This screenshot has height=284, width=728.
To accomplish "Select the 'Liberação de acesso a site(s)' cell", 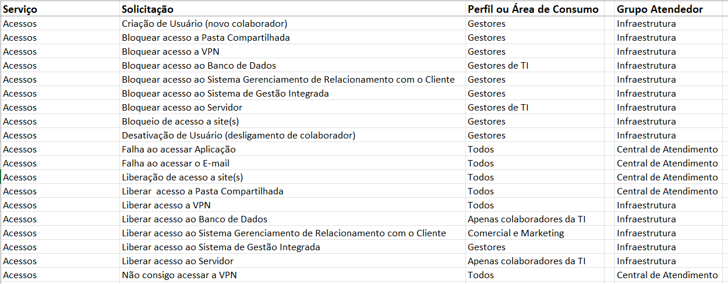I will coord(182,177).
